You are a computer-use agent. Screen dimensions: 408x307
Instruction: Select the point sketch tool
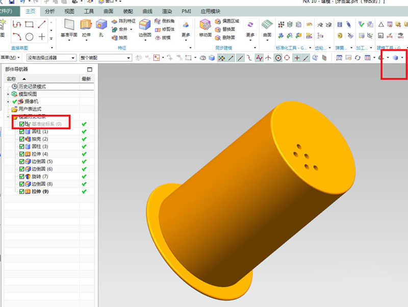pyautogui.click(x=42, y=37)
